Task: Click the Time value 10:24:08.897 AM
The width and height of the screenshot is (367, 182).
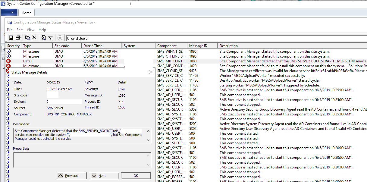Action: 59,89
